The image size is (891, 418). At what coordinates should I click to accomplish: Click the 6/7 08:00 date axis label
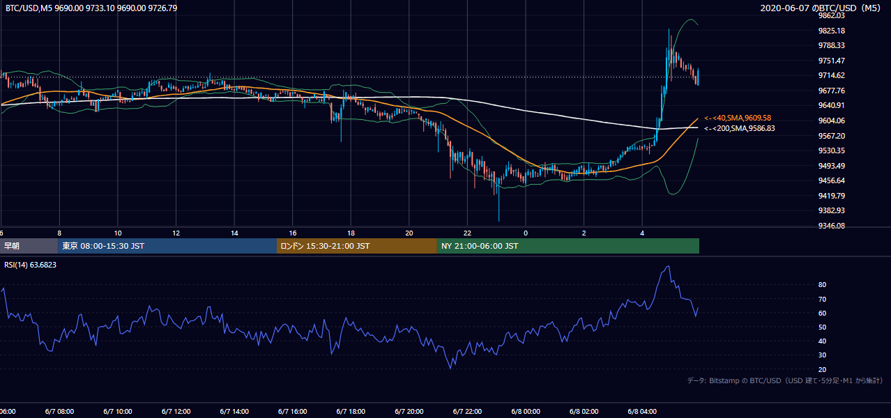click(59, 412)
